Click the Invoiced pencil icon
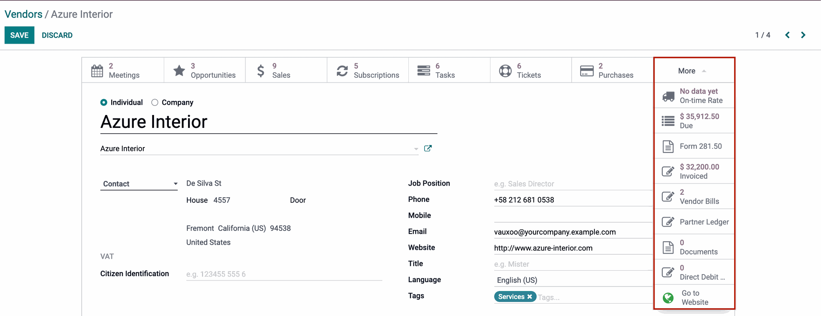The image size is (821, 316). [x=668, y=171]
